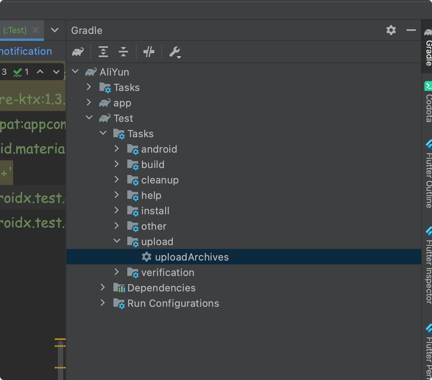Expand the install task group

(116, 210)
